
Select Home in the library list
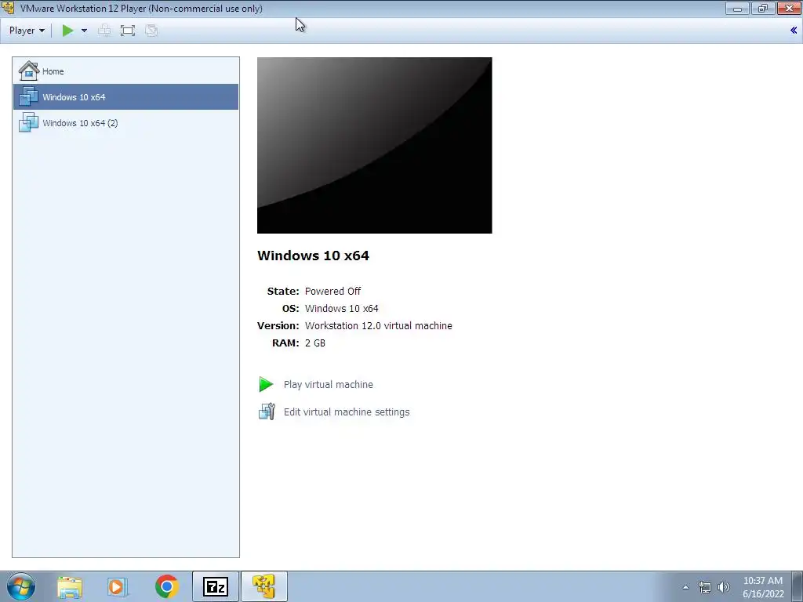125,71
